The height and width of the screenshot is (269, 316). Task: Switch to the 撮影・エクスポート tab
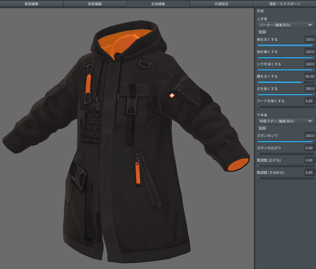pos(284,4)
